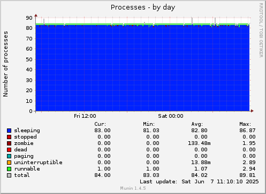
Task: Click the zombie legend color swatch
Action: click(x=9, y=143)
